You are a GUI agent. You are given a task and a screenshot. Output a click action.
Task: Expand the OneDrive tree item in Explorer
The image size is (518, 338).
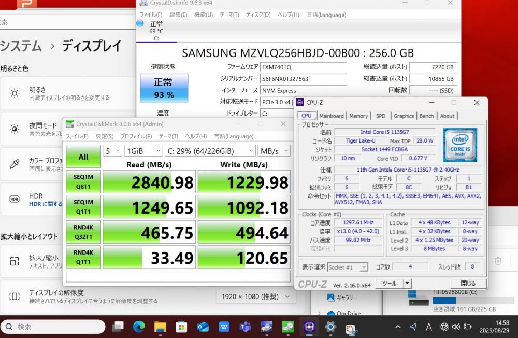point(319,313)
